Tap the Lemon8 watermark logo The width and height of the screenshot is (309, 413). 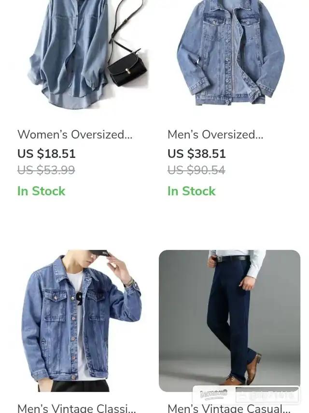click(x=213, y=395)
